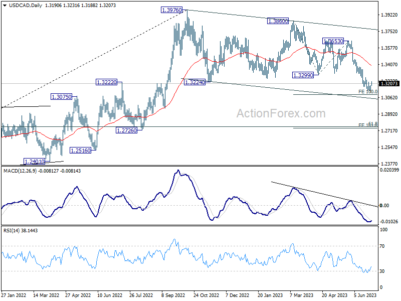The height and width of the screenshot is (301, 401).
Task: Select the 1.28920 price axis value
Action: click(389, 114)
